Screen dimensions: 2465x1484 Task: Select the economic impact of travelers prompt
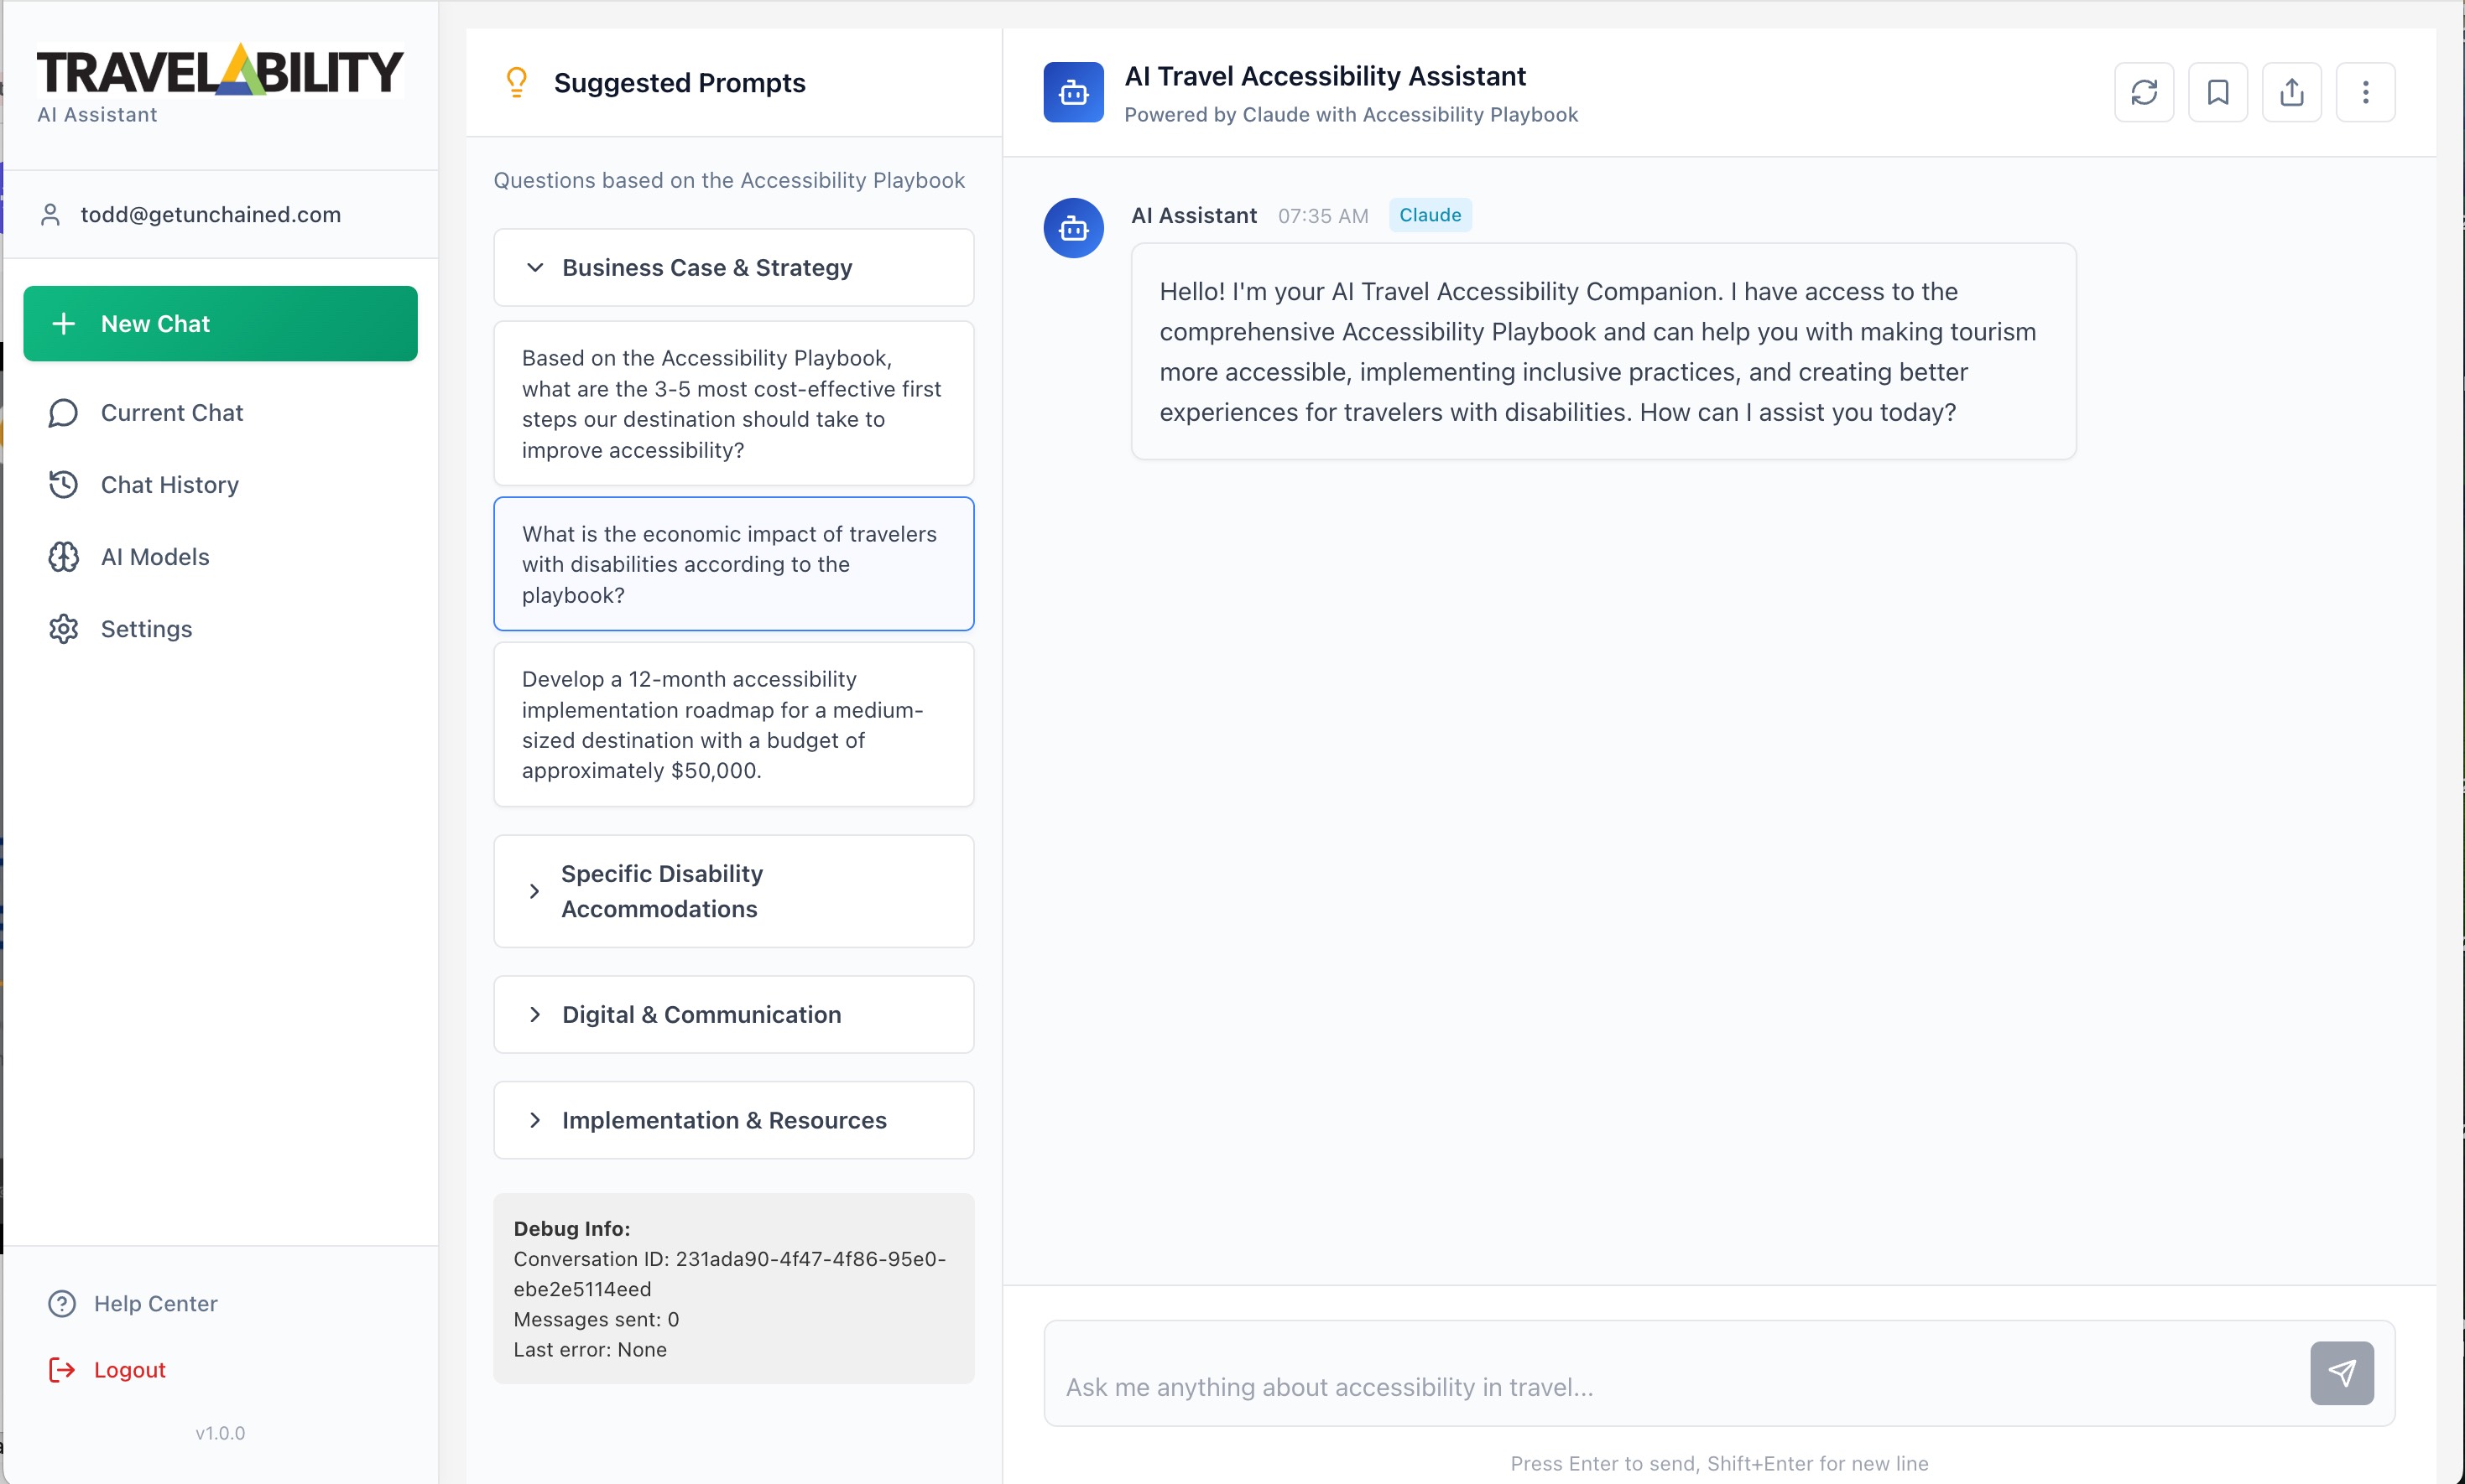[733, 564]
